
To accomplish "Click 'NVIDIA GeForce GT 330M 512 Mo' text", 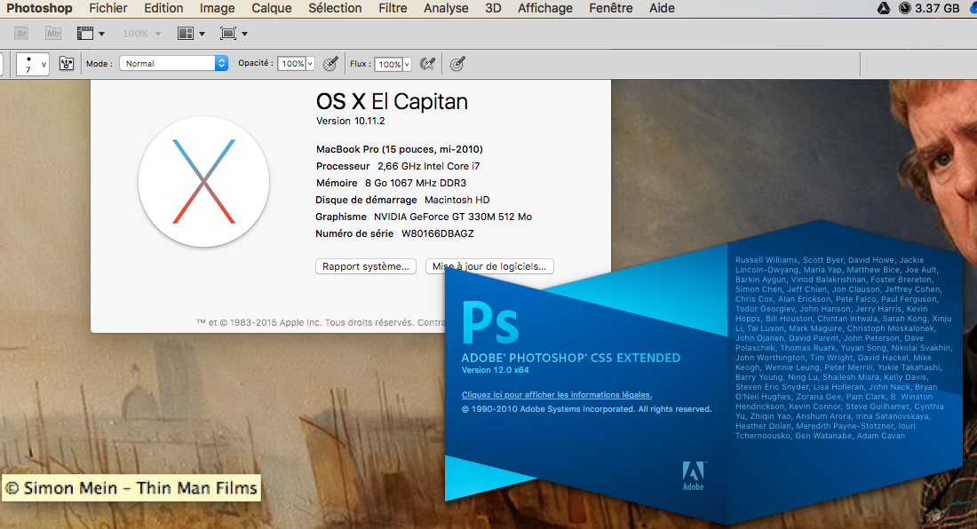I will coord(453,217).
